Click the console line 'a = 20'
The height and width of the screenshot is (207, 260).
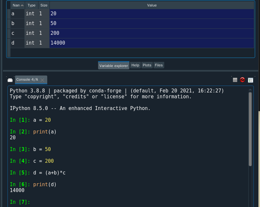pos(30,120)
